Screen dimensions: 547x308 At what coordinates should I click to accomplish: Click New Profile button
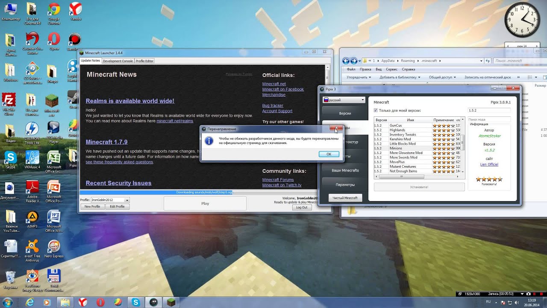(92, 207)
